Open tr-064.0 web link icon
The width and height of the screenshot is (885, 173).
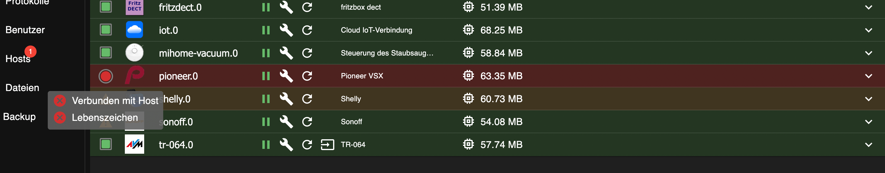[327, 145]
